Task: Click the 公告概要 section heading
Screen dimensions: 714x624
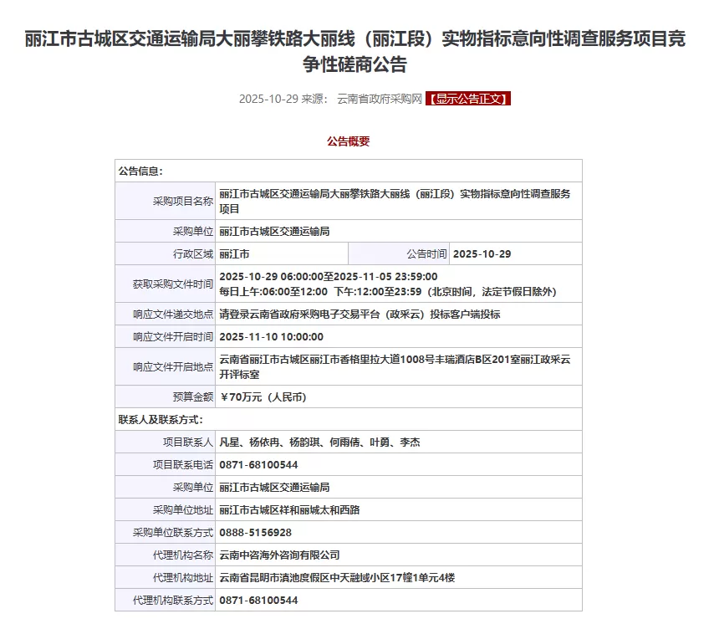Action: (x=350, y=141)
